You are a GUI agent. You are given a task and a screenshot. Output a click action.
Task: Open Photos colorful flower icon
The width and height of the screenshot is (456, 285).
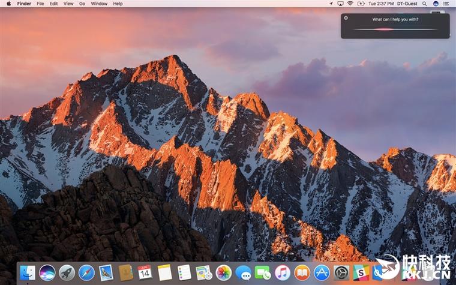tap(224, 273)
